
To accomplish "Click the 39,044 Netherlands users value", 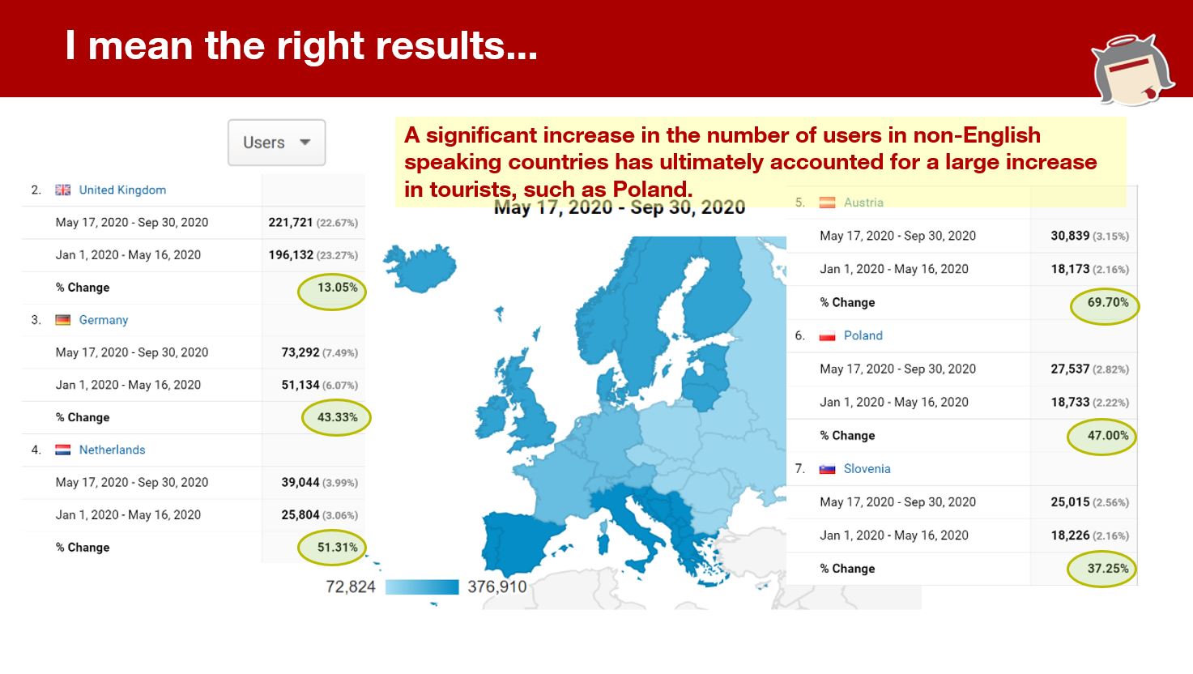I will pos(300,482).
